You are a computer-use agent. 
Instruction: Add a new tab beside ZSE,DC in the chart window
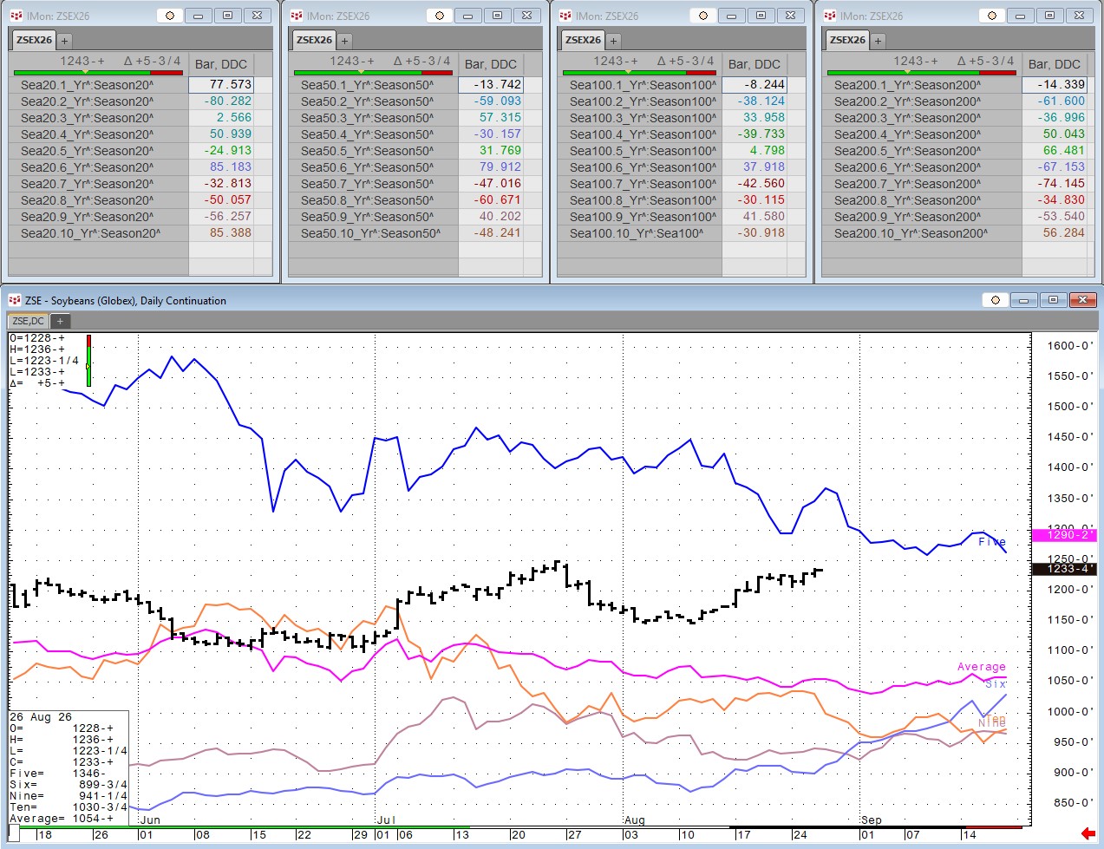60,321
